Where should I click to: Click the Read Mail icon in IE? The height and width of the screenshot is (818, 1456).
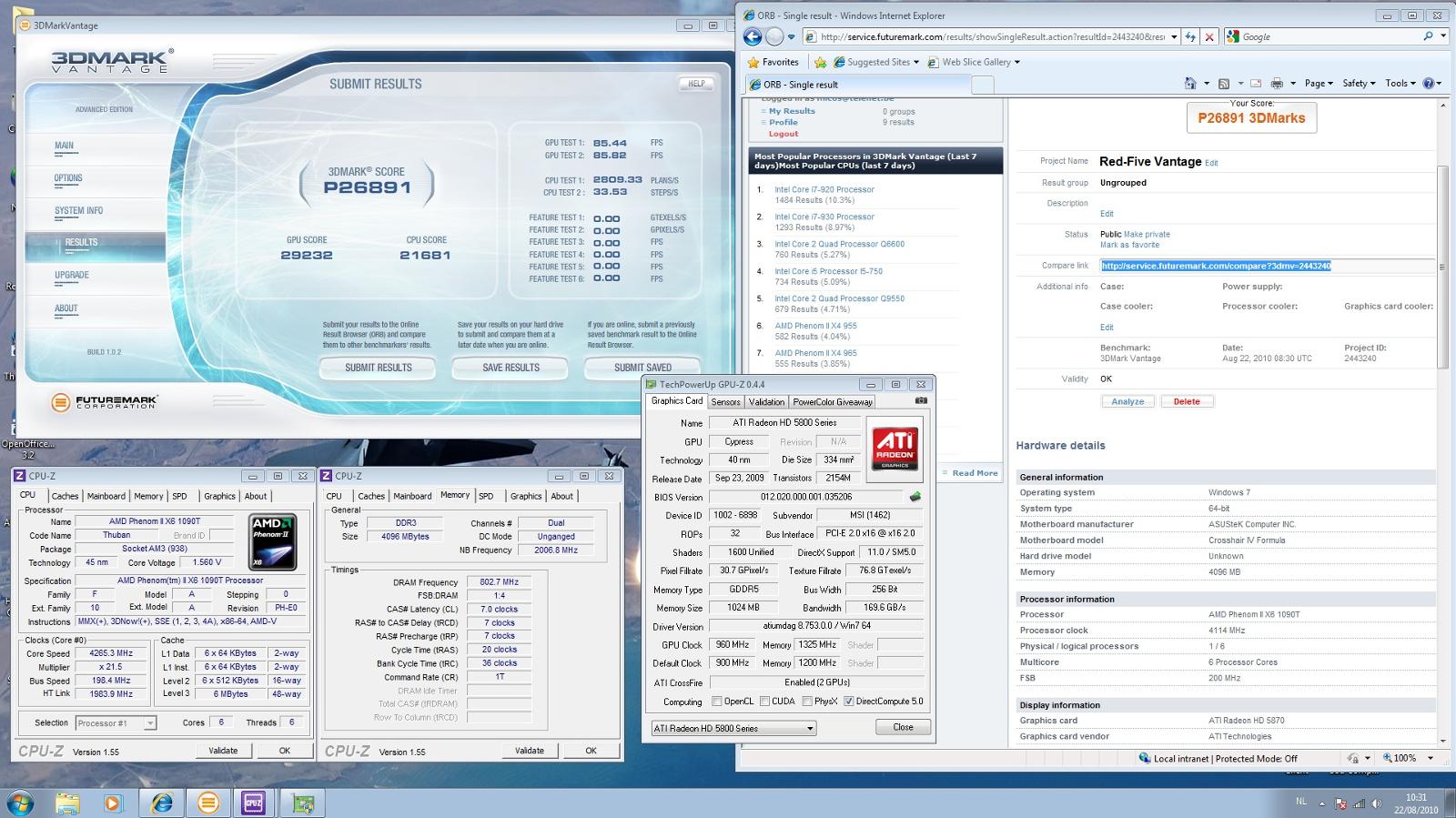click(1256, 83)
